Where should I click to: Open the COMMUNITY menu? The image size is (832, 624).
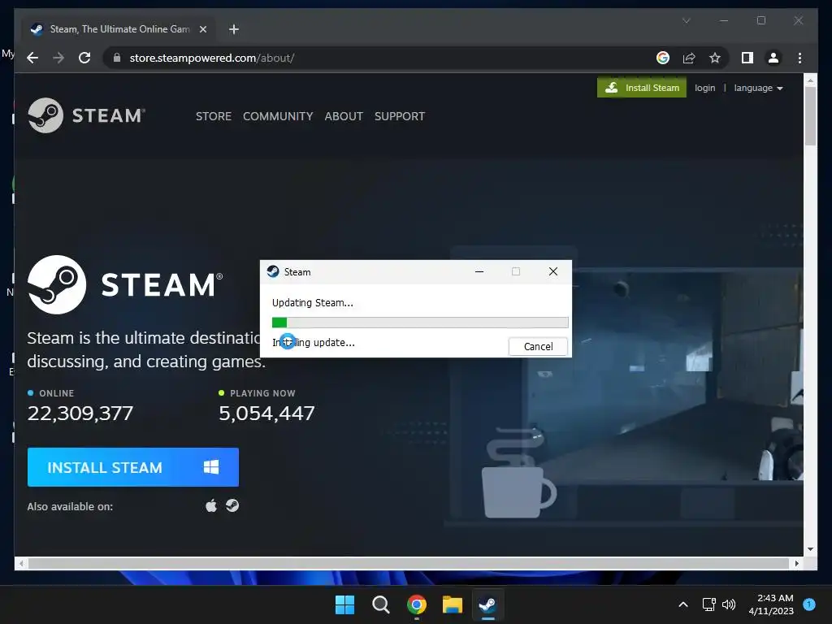pyautogui.click(x=278, y=116)
